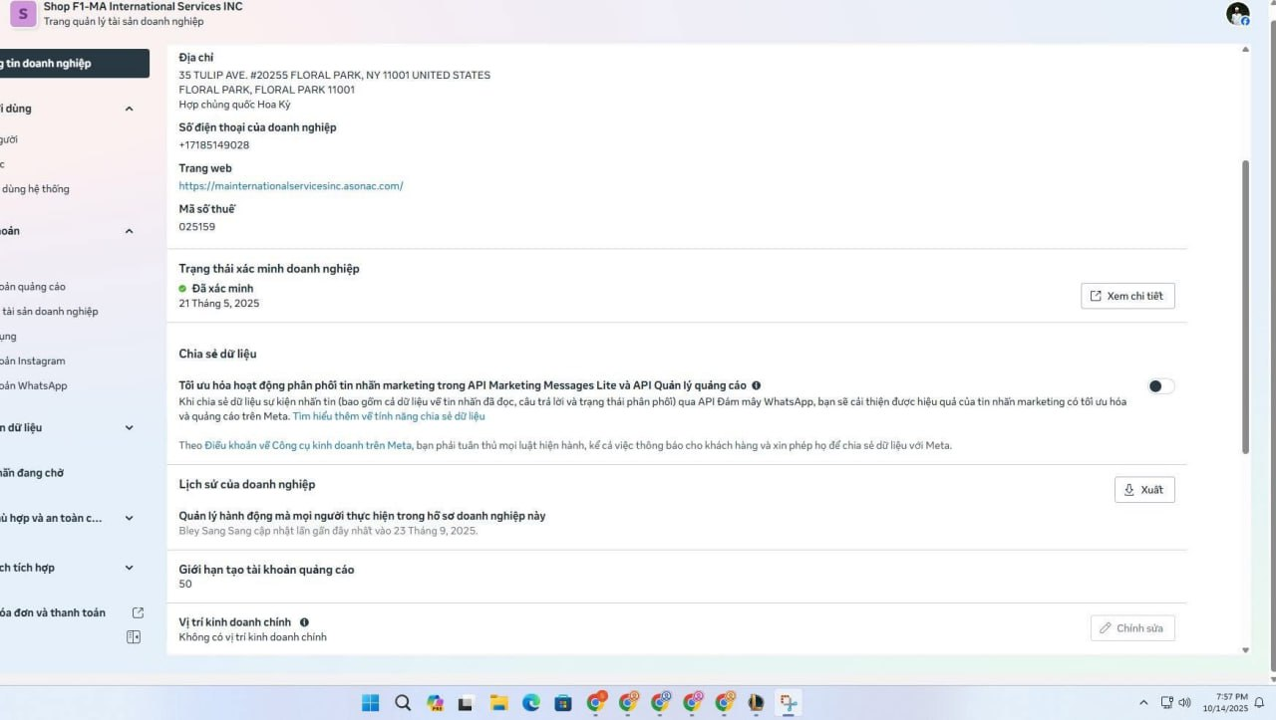Viewport: 1276px width, 720px height.
Task: Click the info icon beside API Quản lý quảng cáo
Action: 757,385
